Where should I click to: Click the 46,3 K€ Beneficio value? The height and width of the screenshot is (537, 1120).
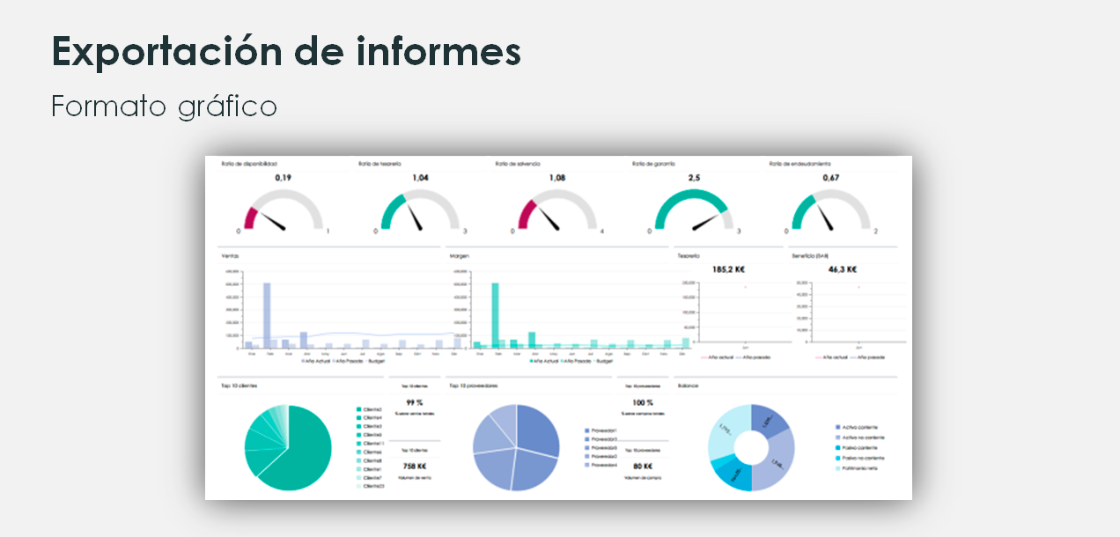[x=842, y=269]
